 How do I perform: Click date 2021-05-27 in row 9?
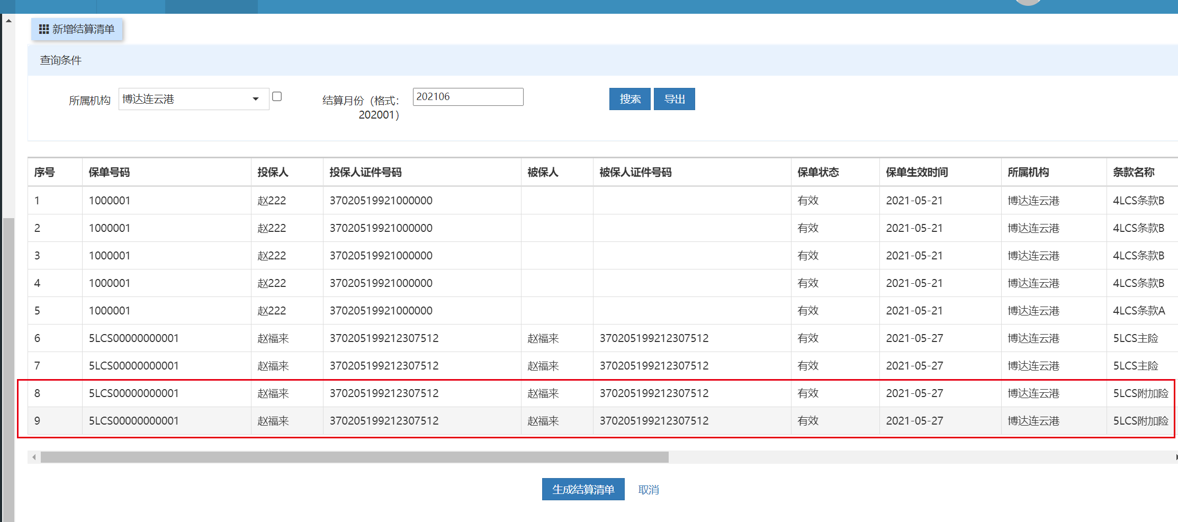click(x=914, y=421)
